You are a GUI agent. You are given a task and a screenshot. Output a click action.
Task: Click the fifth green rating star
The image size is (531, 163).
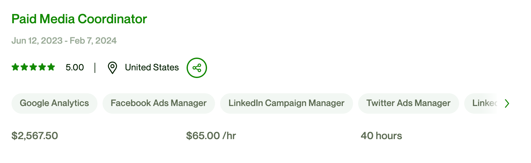(51, 67)
